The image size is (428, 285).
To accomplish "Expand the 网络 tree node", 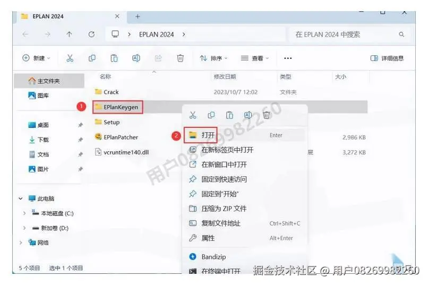I will click(x=21, y=243).
